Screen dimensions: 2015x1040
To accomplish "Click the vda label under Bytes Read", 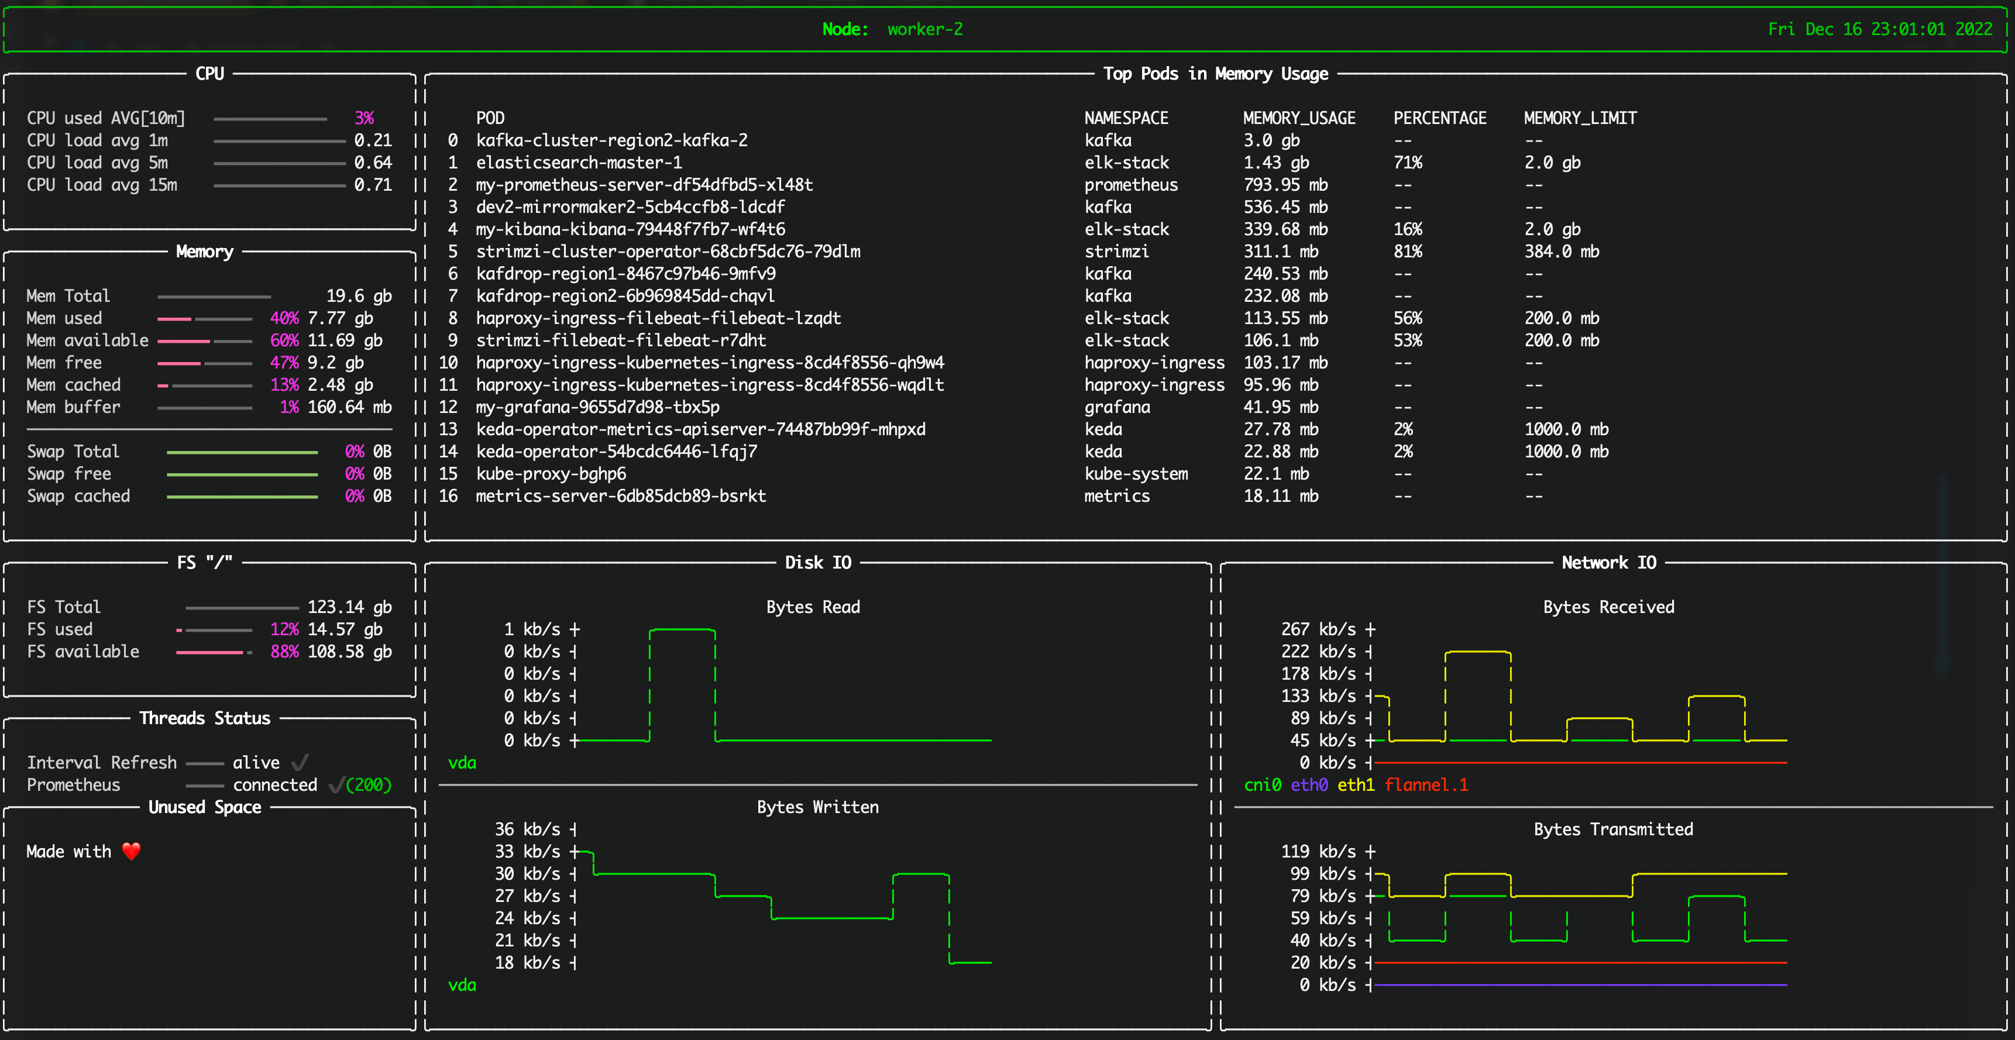I will (x=462, y=763).
